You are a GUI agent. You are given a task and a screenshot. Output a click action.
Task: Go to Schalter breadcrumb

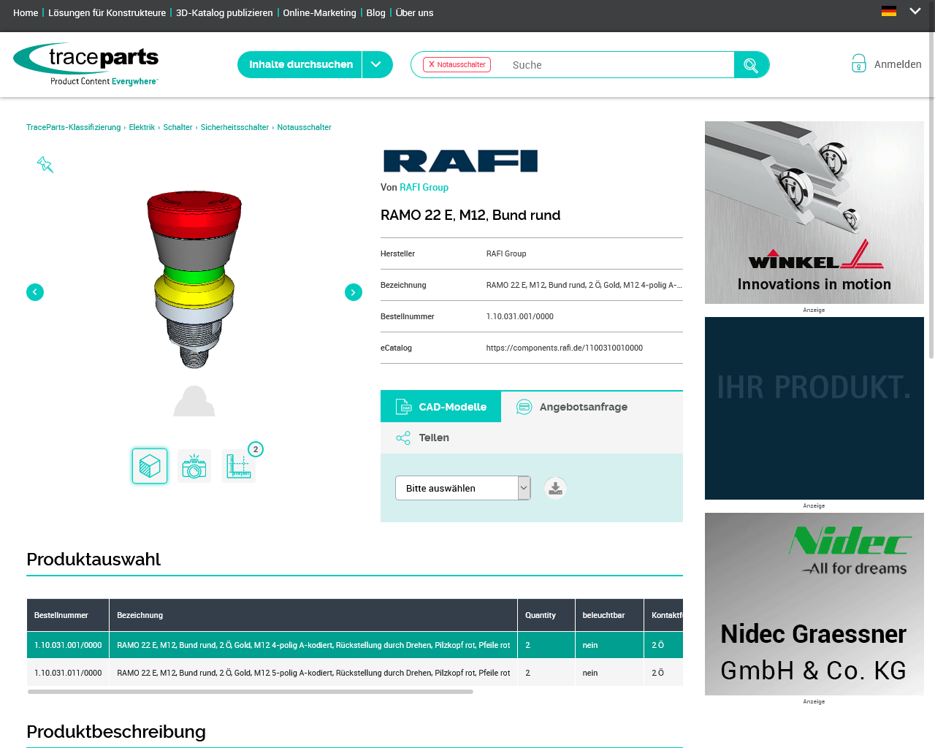click(x=178, y=127)
